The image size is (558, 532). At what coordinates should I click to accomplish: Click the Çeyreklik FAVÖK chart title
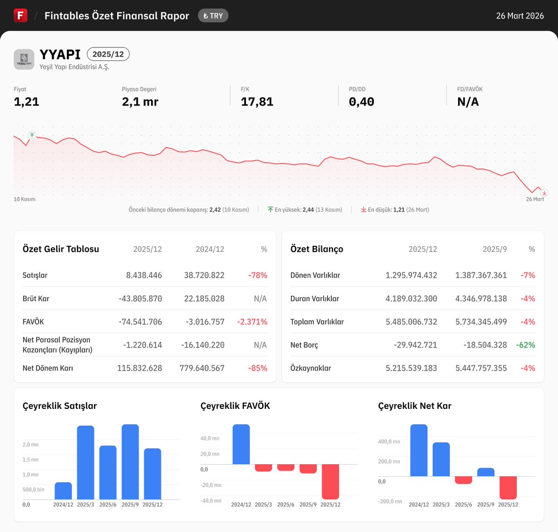[235, 406]
